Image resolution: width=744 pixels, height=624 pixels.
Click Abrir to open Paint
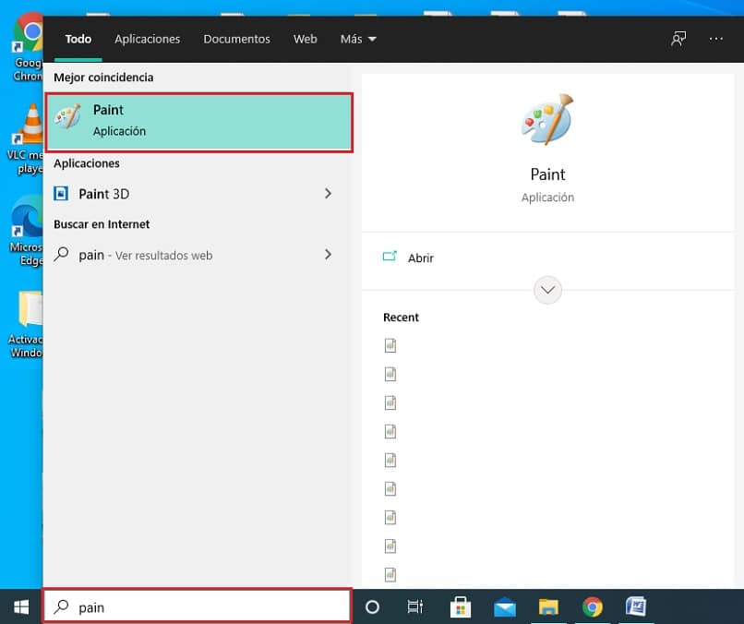click(x=420, y=258)
